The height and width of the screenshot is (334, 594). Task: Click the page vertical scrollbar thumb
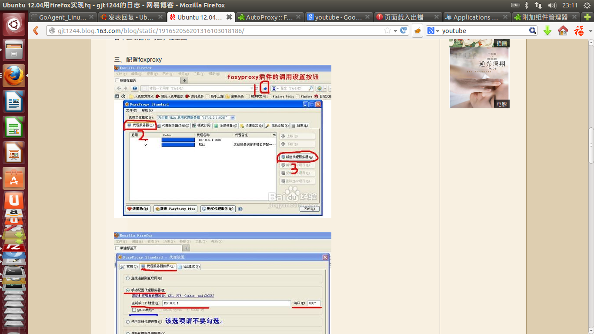591,146
